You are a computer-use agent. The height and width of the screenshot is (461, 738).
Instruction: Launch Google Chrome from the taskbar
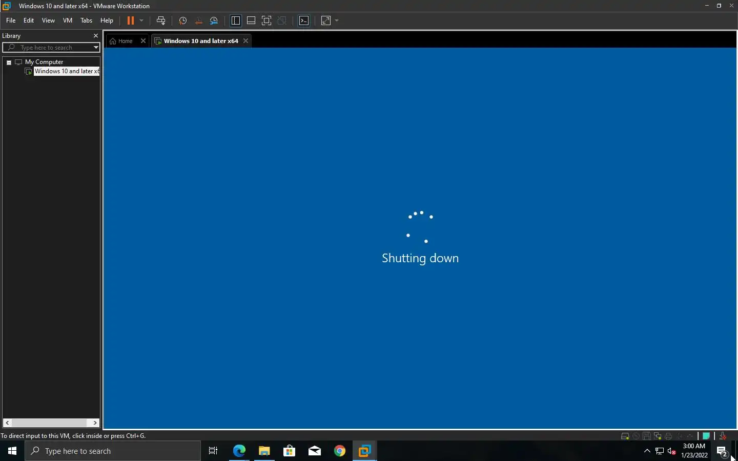pos(340,451)
